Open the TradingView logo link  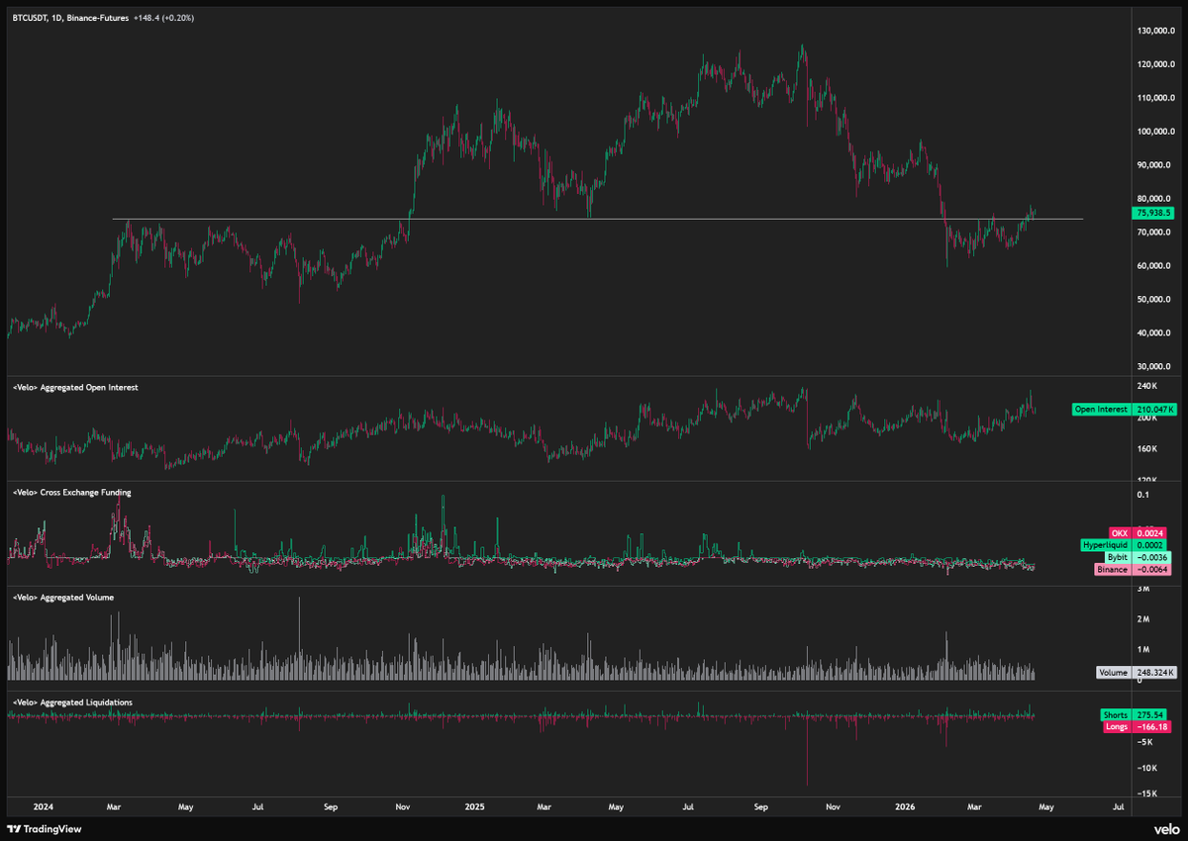click(x=45, y=829)
